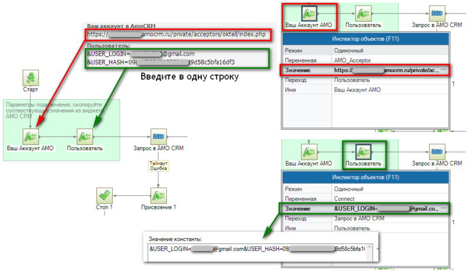This screenshot has width=470, height=271.
Task: Click Имя value Пользователь in the Connect inspector
Action: [x=390, y=228]
